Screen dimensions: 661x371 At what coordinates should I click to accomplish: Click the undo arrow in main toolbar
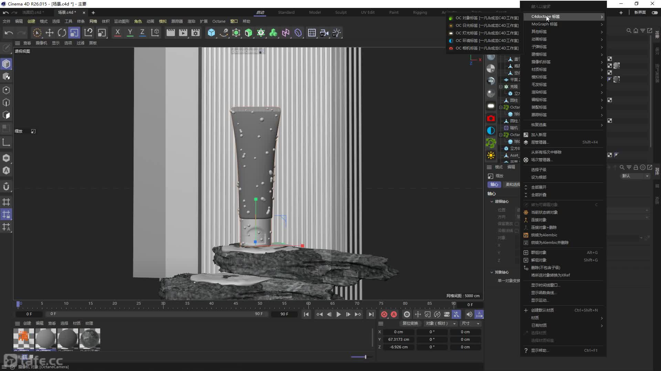pyautogui.click(x=9, y=33)
